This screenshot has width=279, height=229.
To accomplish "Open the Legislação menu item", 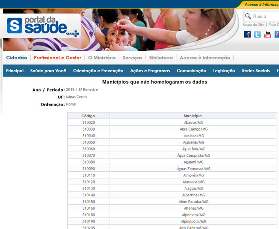I will pos(224,71).
